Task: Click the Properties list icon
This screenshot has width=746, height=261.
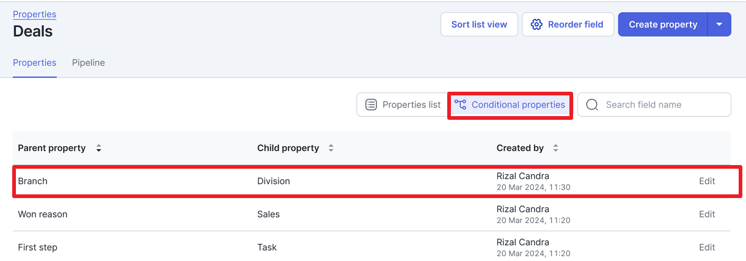Action: (x=371, y=105)
